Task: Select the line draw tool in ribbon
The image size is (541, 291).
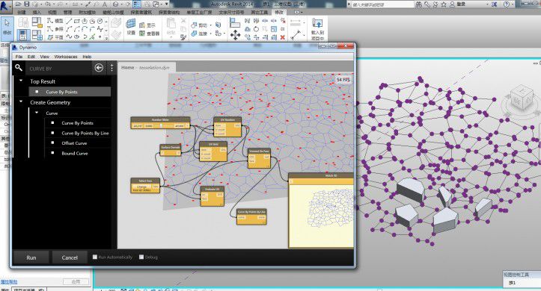Action: (x=69, y=22)
